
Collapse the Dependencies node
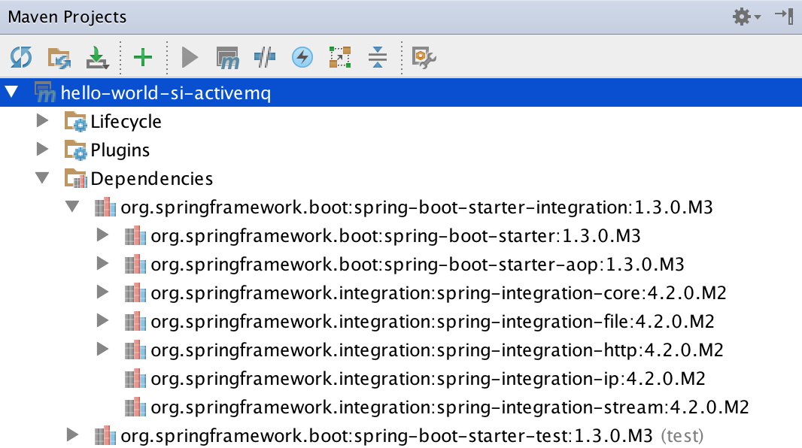(42, 177)
